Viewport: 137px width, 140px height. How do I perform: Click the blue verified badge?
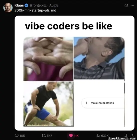(x=26, y=5)
